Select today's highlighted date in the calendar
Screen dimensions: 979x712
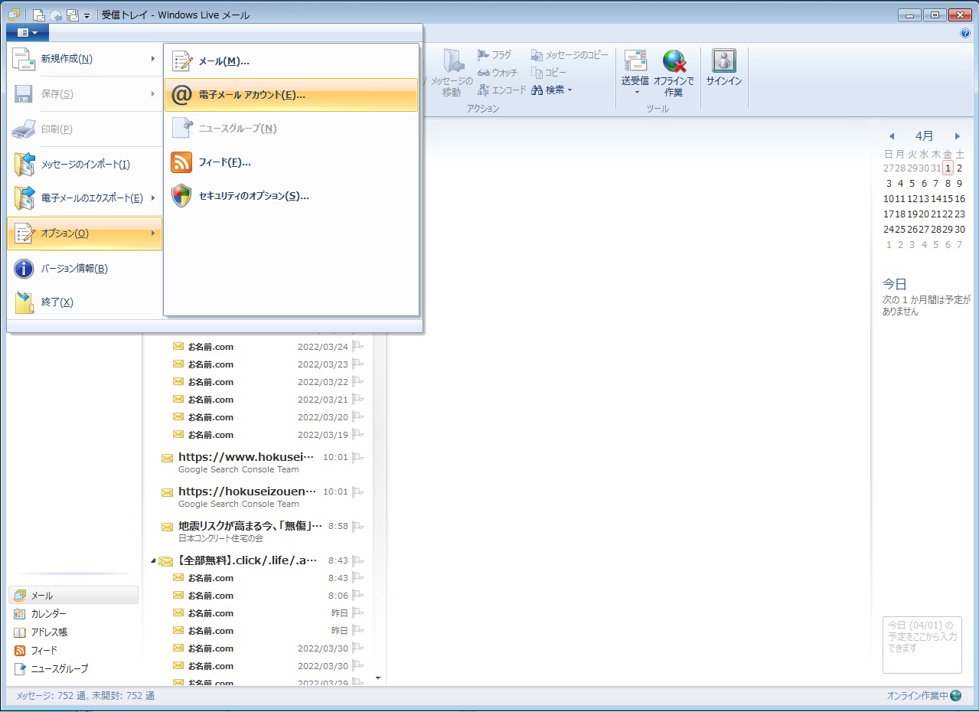pos(948,168)
